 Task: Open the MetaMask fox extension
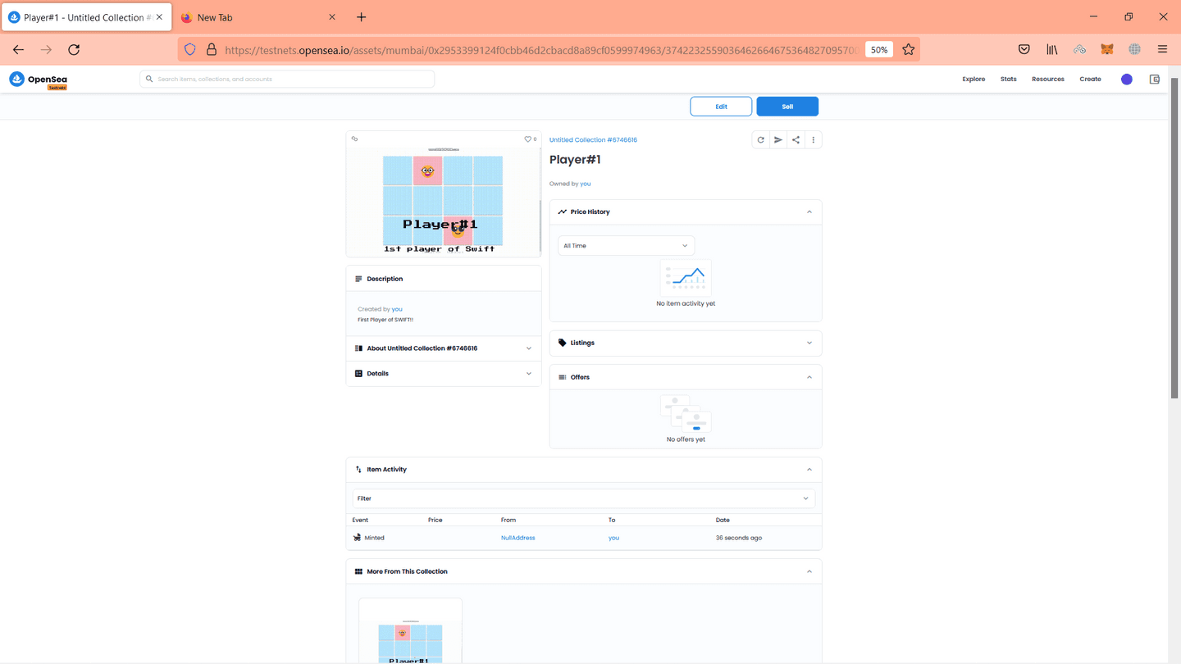click(x=1107, y=50)
